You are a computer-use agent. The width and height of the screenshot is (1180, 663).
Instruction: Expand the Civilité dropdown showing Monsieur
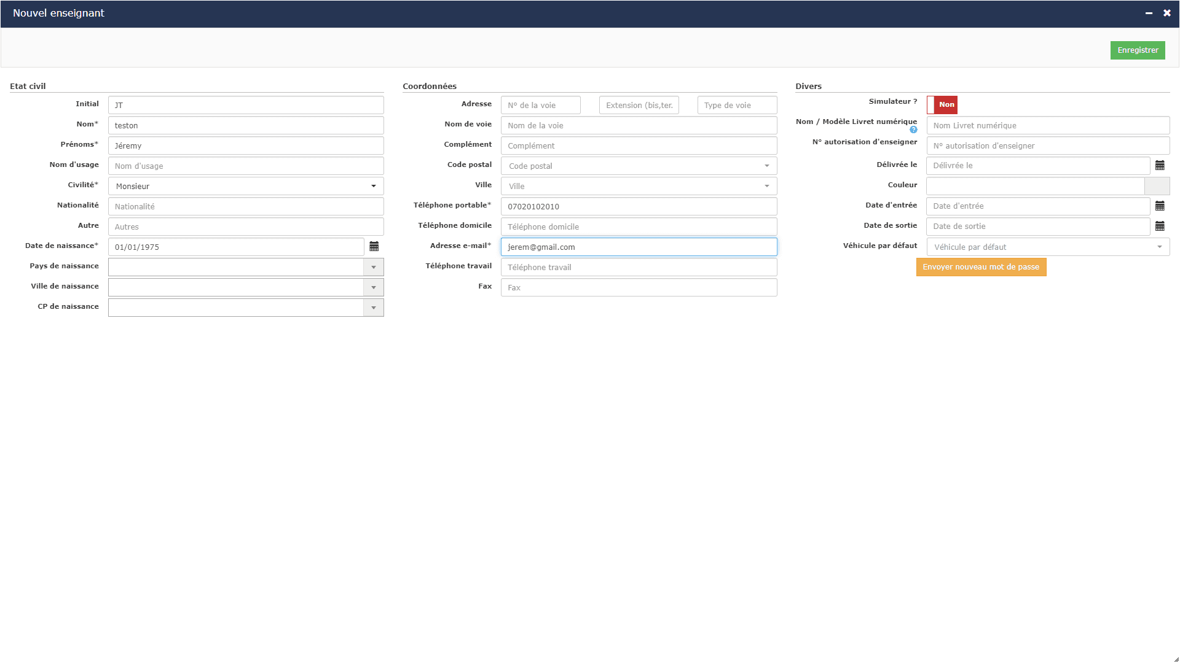tap(246, 186)
